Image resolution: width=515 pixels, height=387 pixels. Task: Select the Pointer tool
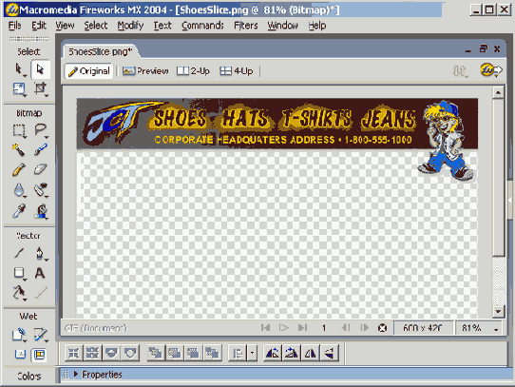point(19,69)
